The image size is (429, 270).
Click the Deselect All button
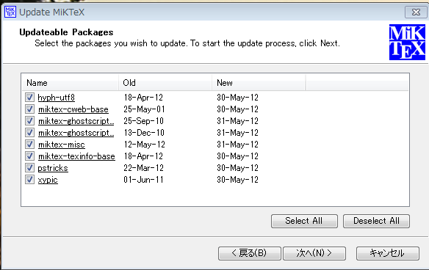point(376,221)
